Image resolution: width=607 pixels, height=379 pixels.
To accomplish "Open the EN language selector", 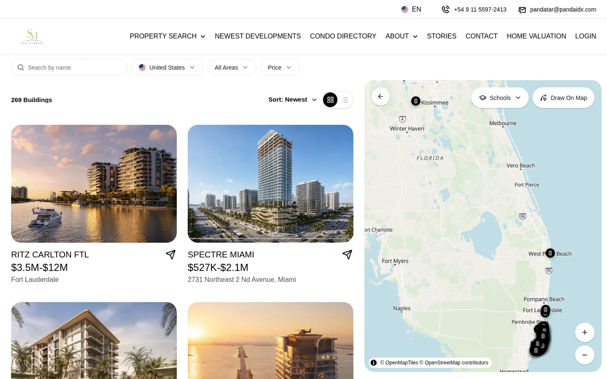I will coord(411,9).
